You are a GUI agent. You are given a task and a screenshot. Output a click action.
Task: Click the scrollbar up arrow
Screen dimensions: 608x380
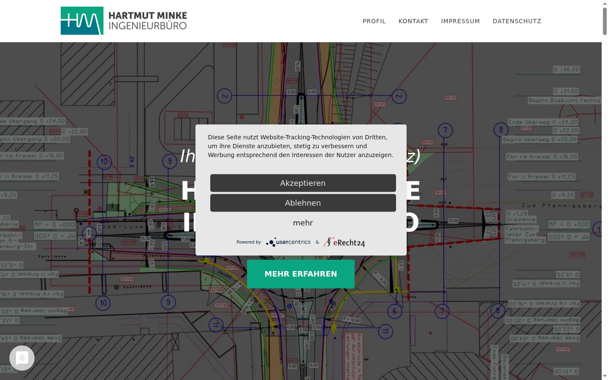(605, 3)
